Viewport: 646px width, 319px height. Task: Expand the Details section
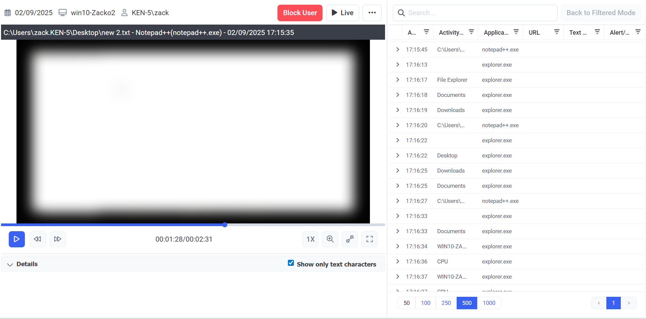[10, 264]
